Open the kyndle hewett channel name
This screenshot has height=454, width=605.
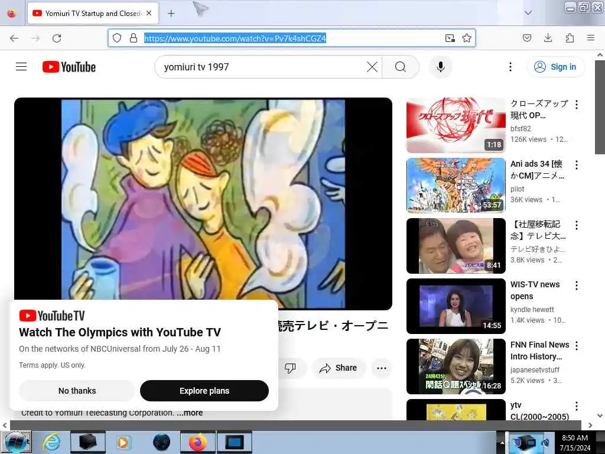(x=532, y=310)
